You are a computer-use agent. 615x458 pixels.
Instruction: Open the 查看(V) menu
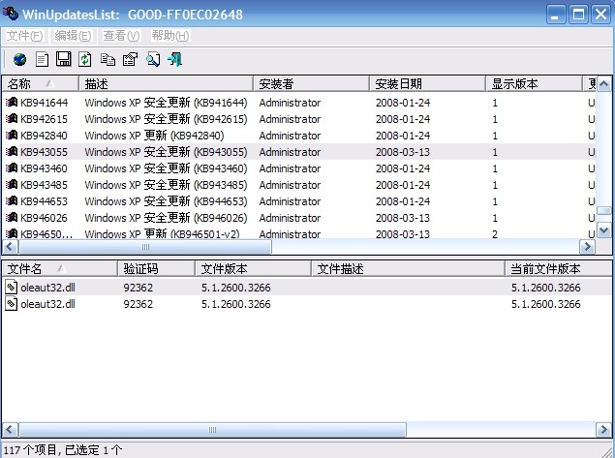coord(121,36)
